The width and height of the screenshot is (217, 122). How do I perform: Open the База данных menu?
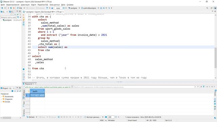[x=55, y=5]
